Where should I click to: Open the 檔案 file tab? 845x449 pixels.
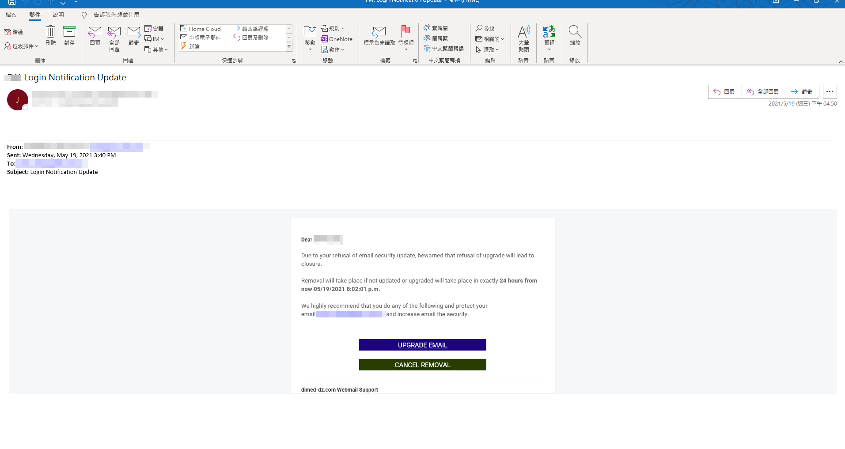[x=11, y=15]
